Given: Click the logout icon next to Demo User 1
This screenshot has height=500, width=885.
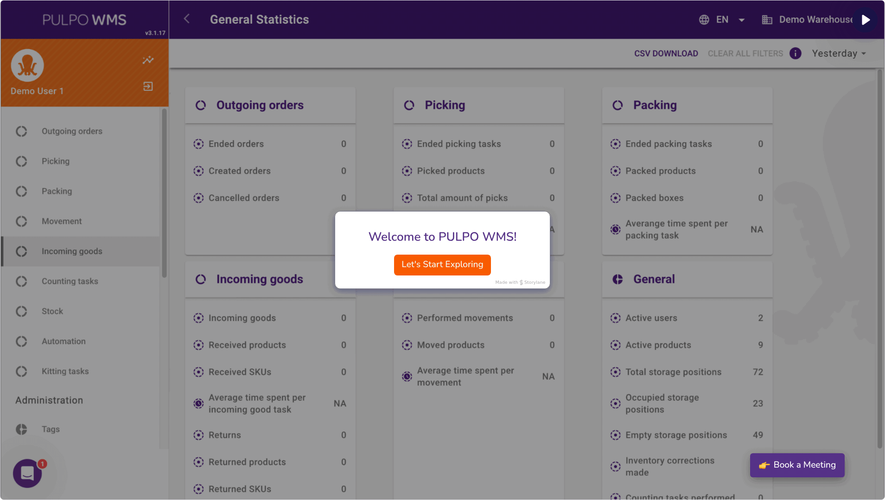Looking at the screenshot, I should coord(148,86).
